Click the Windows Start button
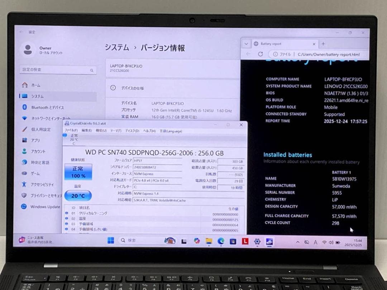 [x=111, y=241]
